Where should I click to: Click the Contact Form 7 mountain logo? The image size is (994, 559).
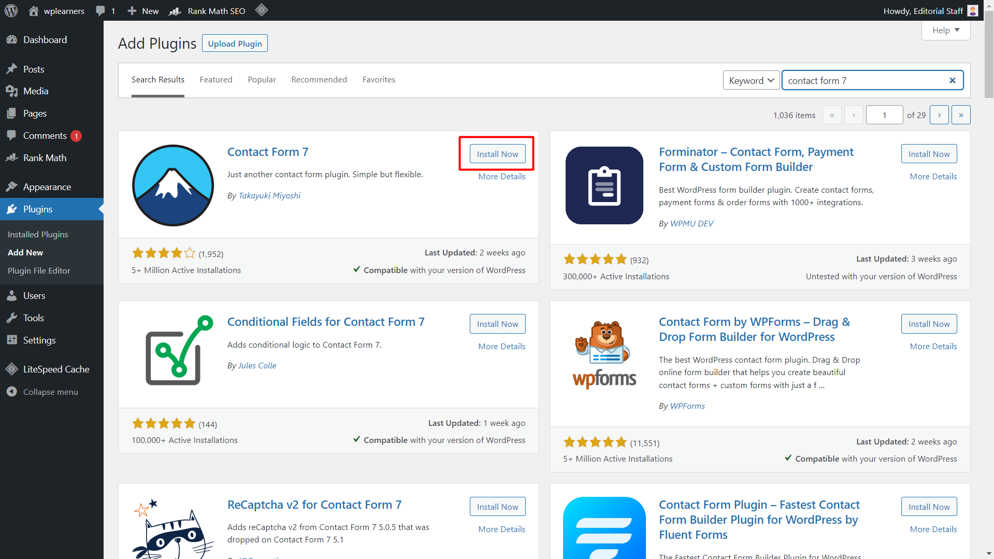coord(173,185)
